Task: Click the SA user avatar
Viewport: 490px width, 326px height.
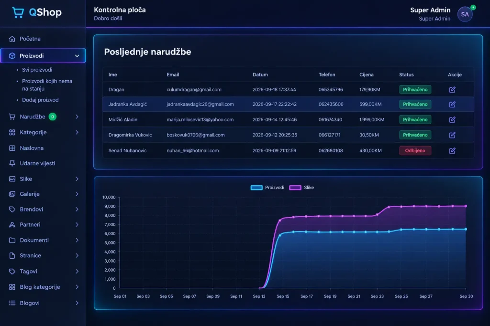Action: [465, 14]
